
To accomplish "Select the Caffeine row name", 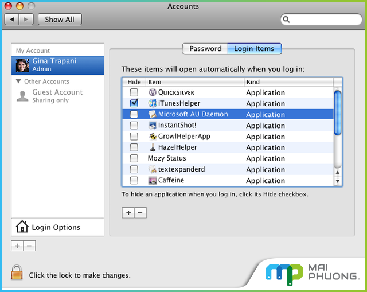I will pos(171,180).
